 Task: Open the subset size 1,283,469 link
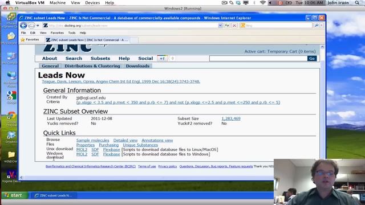(230, 118)
